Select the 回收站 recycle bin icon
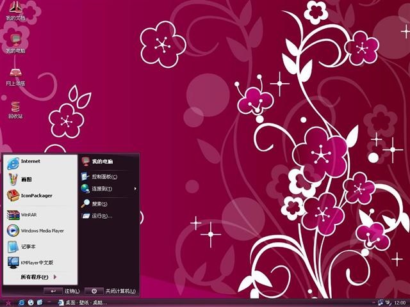Screen dimensions: 410x307 pos(15,109)
